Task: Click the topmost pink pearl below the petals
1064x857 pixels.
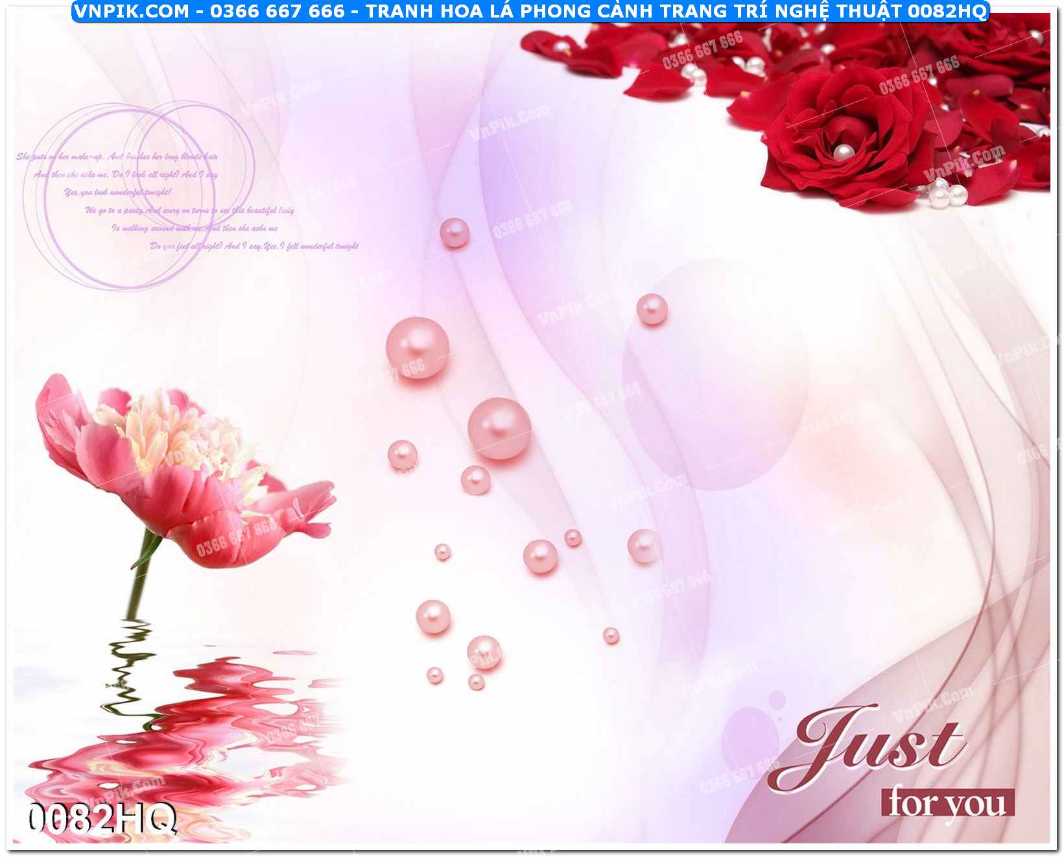Action: (454, 232)
